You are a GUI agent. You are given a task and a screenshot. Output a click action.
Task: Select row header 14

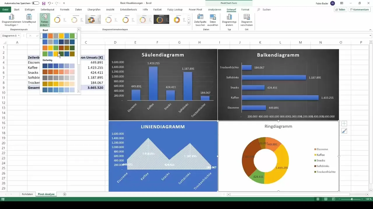[3, 113]
